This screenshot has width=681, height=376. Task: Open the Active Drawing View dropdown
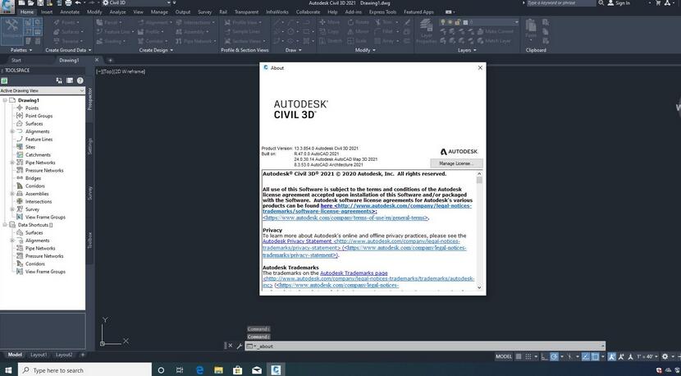43,90
